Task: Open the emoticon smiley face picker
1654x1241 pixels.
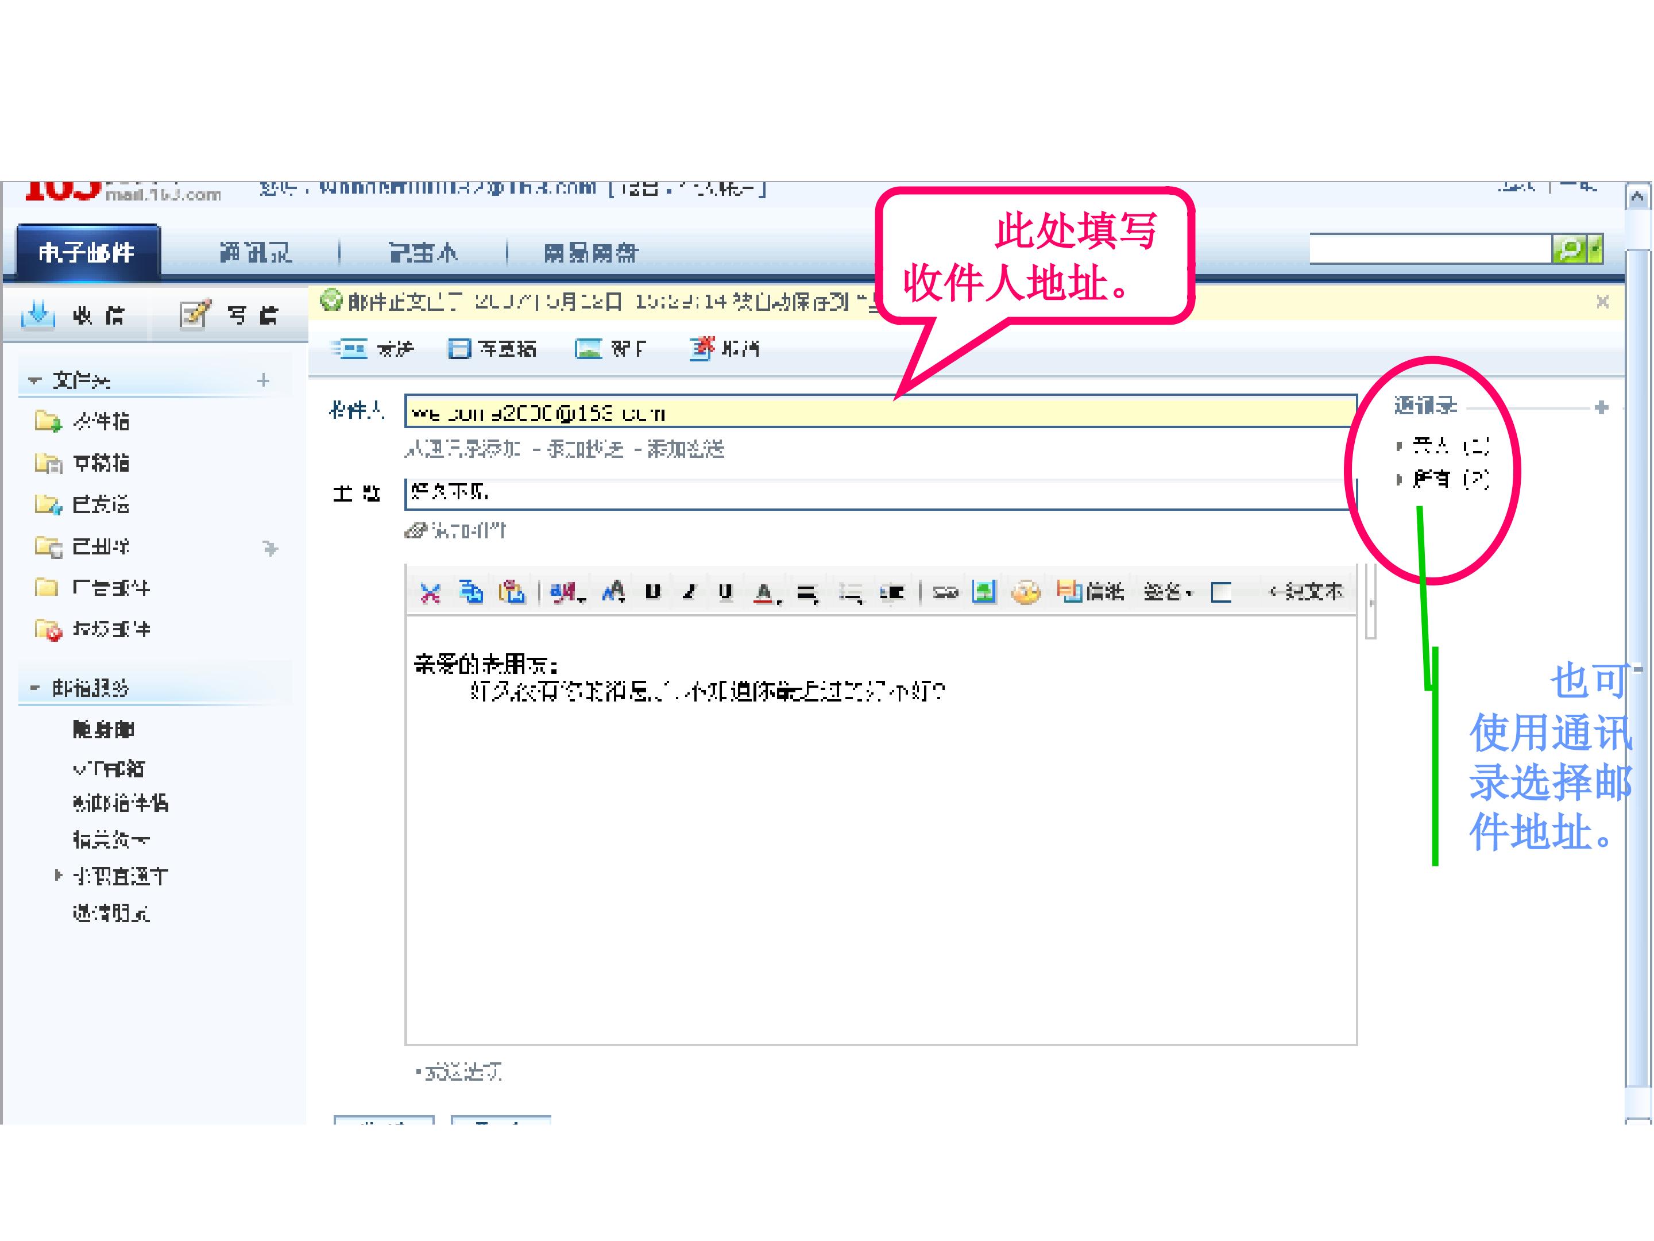Action: [x=1026, y=592]
